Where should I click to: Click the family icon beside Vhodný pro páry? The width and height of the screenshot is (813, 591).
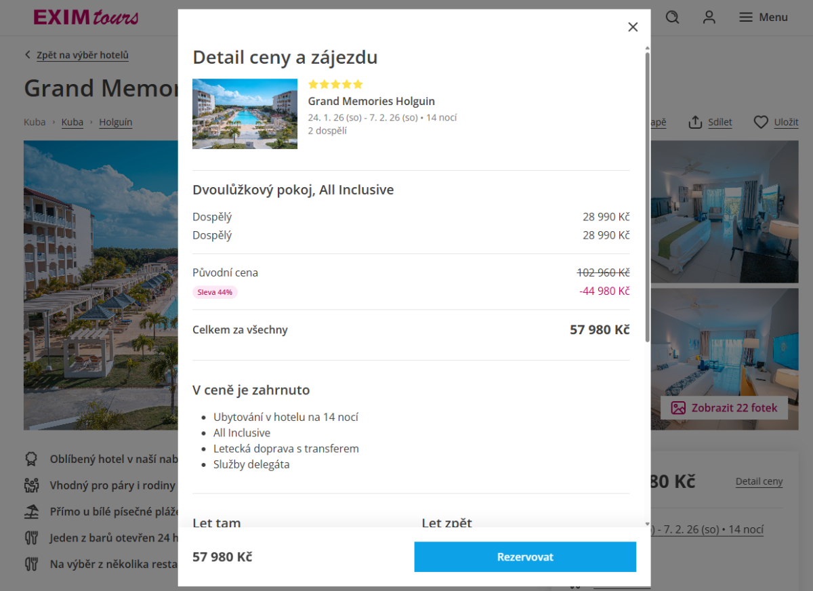31,485
